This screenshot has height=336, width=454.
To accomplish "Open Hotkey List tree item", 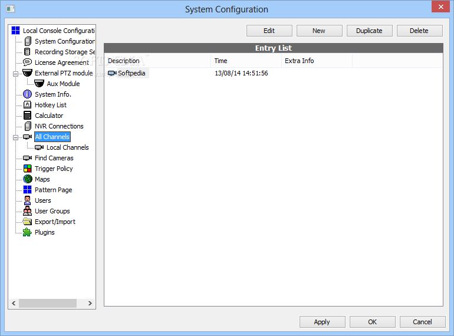I will [x=51, y=105].
